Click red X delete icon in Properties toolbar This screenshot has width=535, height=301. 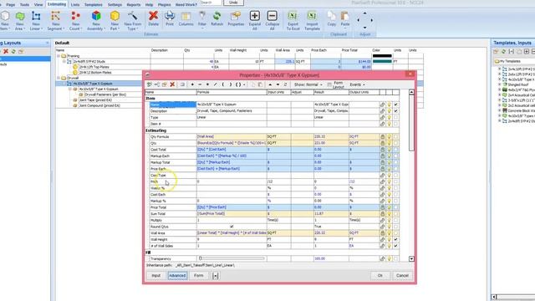click(x=172, y=84)
